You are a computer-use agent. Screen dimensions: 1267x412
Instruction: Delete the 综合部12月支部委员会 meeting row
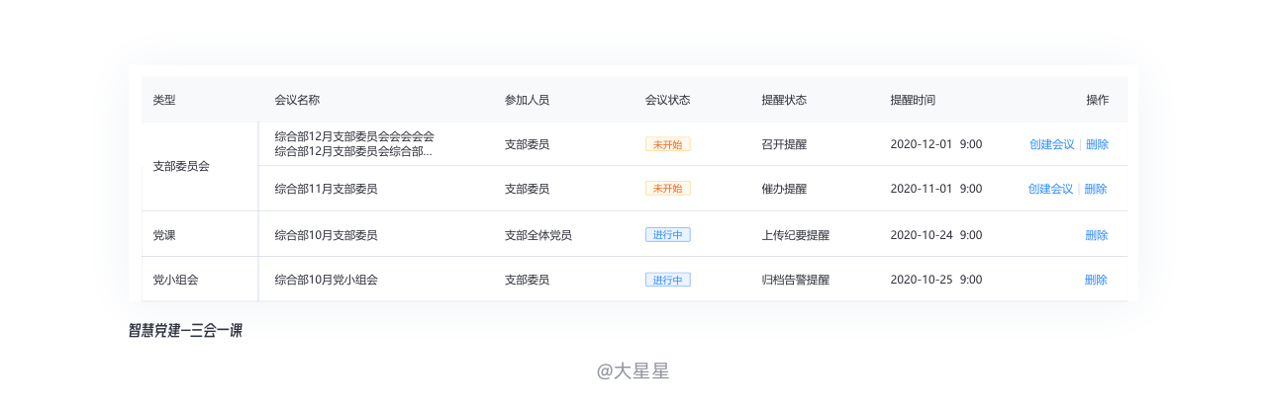pyautogui.click(x=1097, y=144)
